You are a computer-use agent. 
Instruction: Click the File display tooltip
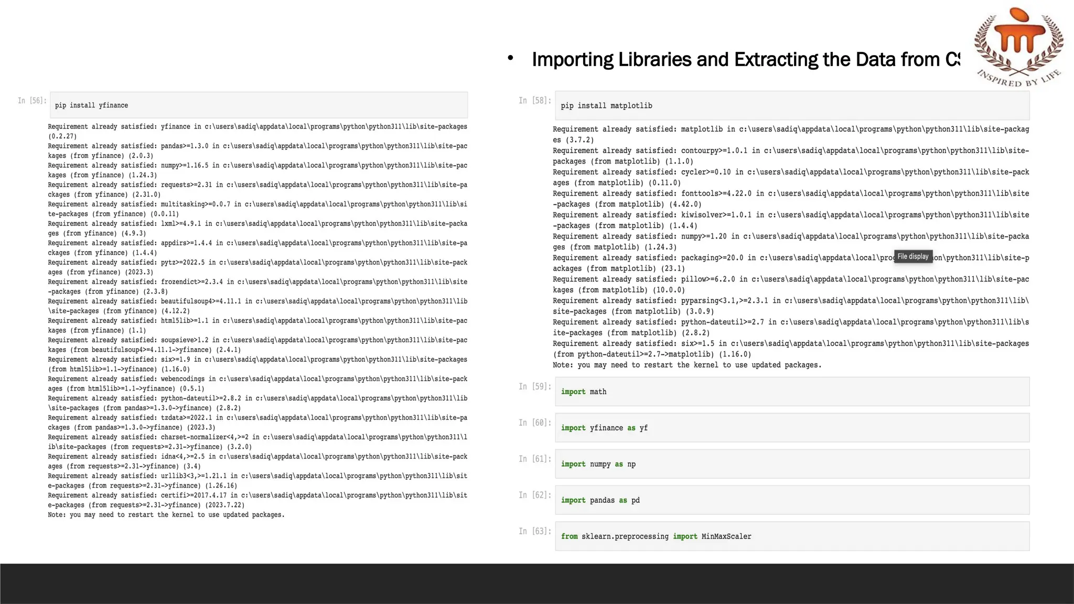[912, 256]
